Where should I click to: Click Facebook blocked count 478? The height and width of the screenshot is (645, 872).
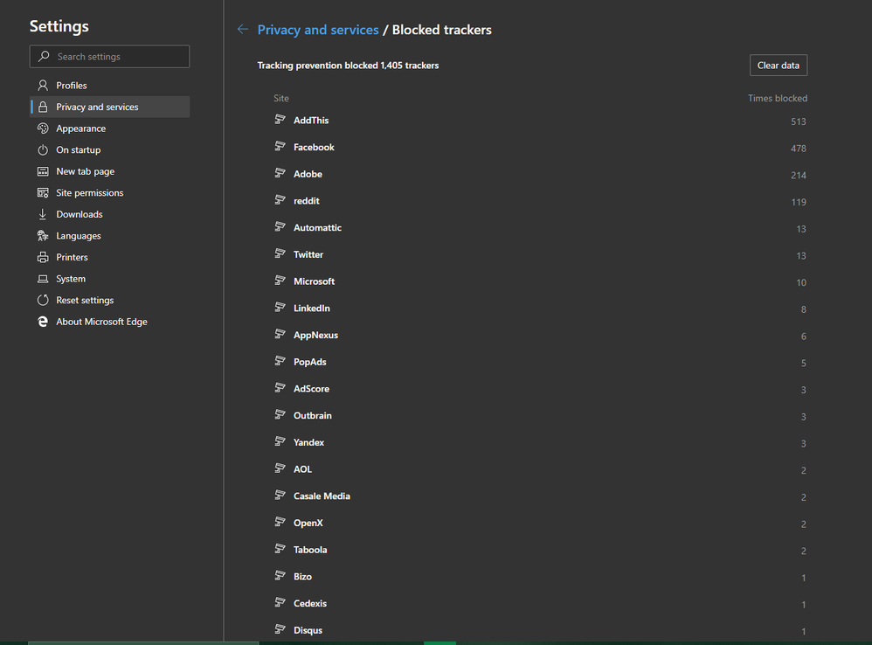click(x=799, y=148)
